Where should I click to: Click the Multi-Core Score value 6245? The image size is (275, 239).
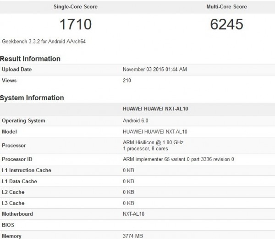coord(226,24)
